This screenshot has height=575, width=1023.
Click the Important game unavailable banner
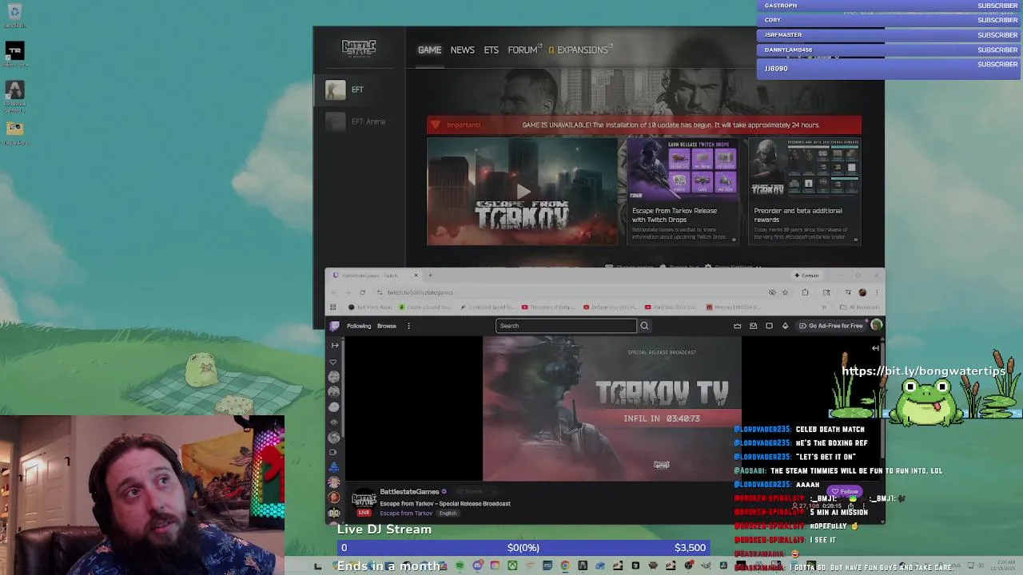point(644,125)
